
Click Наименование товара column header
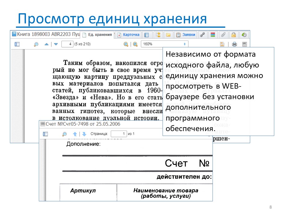click(x=166, y=193)
